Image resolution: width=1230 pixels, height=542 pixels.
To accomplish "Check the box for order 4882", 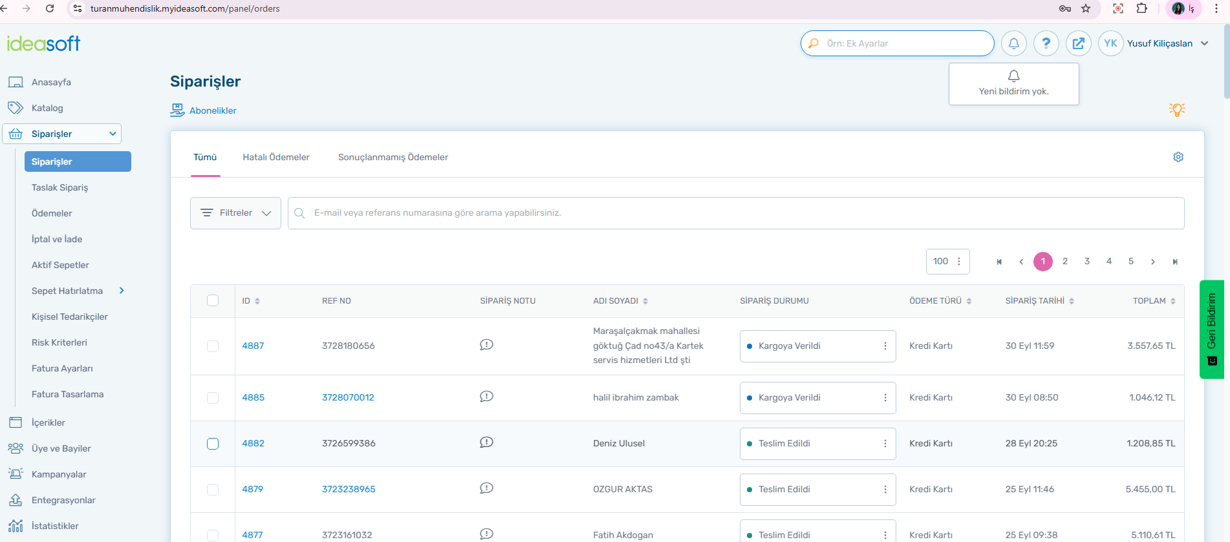I will tap(213, 444).
